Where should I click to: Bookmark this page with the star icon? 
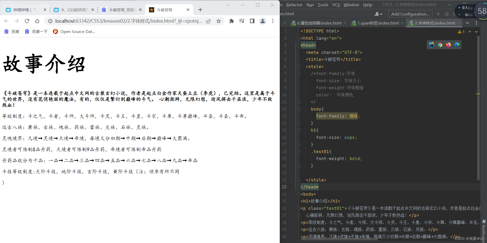tap(219, 21)
